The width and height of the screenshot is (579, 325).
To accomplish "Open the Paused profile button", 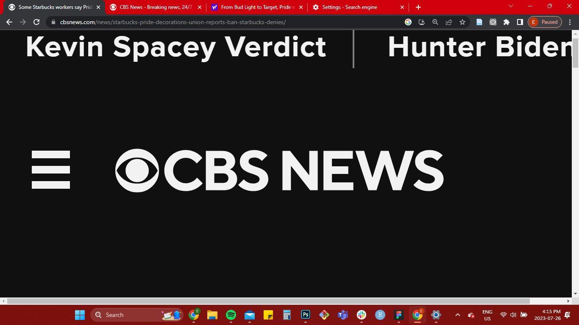I will pyautogui.click(x=545, y=22).
